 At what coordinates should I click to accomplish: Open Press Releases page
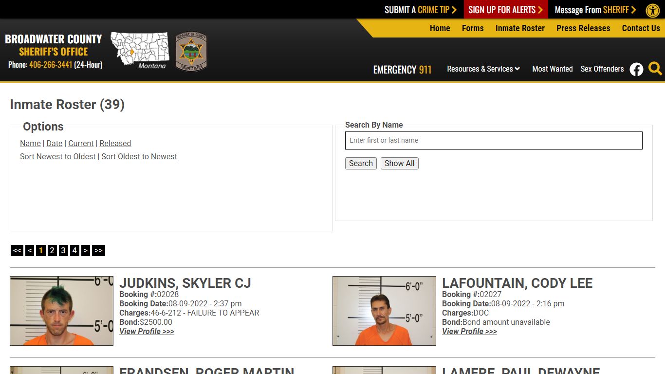(x=583, y=28)
